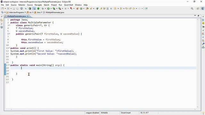
Task: Place cursor on empty line 19 in editor
Action: 103,71
